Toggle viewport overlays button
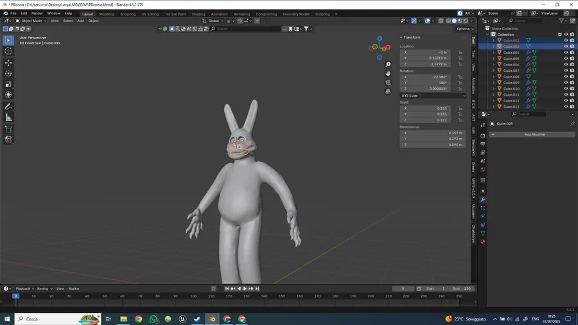The width and height of the screenshot is (578, 325). pyautogui.click(x=427, y=21)
